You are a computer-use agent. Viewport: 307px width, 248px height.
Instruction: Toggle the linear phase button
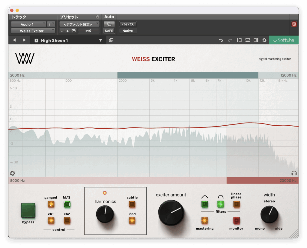pyautogui.click(x=236, y=204)
